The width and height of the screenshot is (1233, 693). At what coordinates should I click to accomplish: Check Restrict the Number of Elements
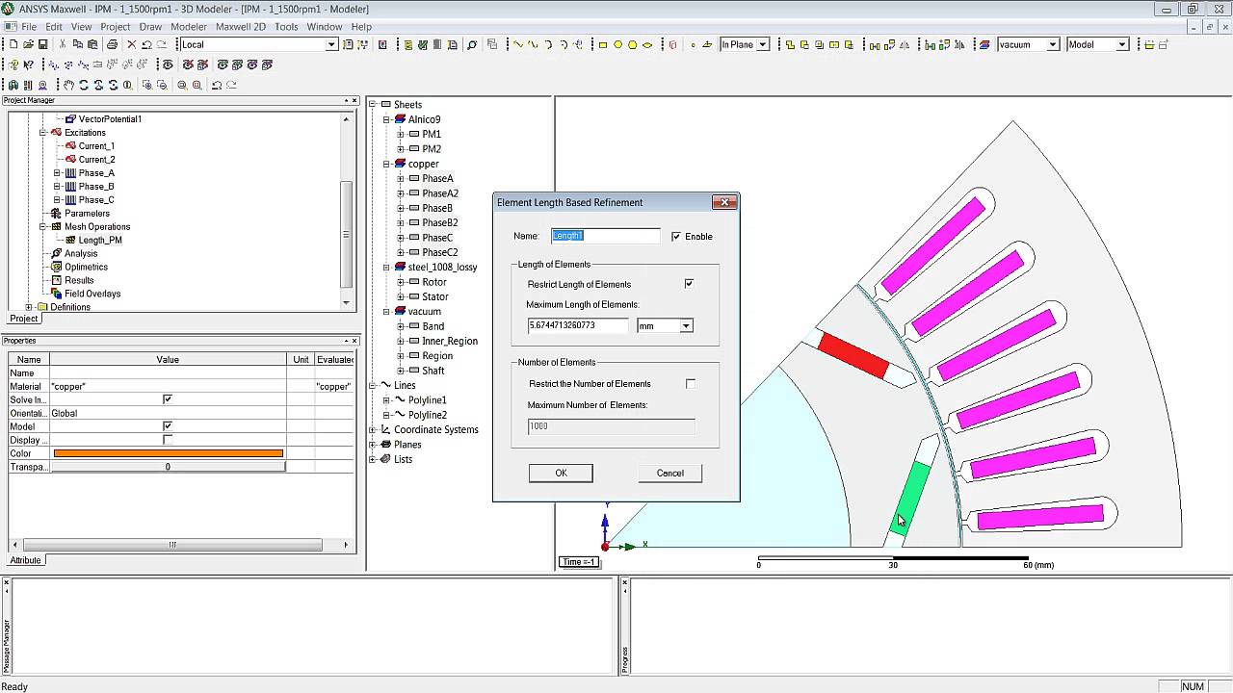click(691, 383)
